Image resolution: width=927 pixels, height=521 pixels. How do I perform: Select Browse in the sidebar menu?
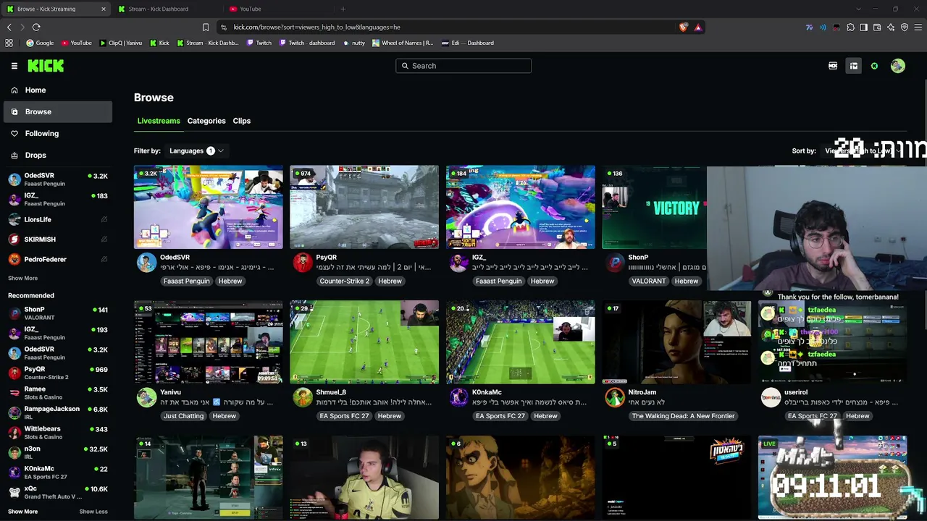[x=58, y=111]
